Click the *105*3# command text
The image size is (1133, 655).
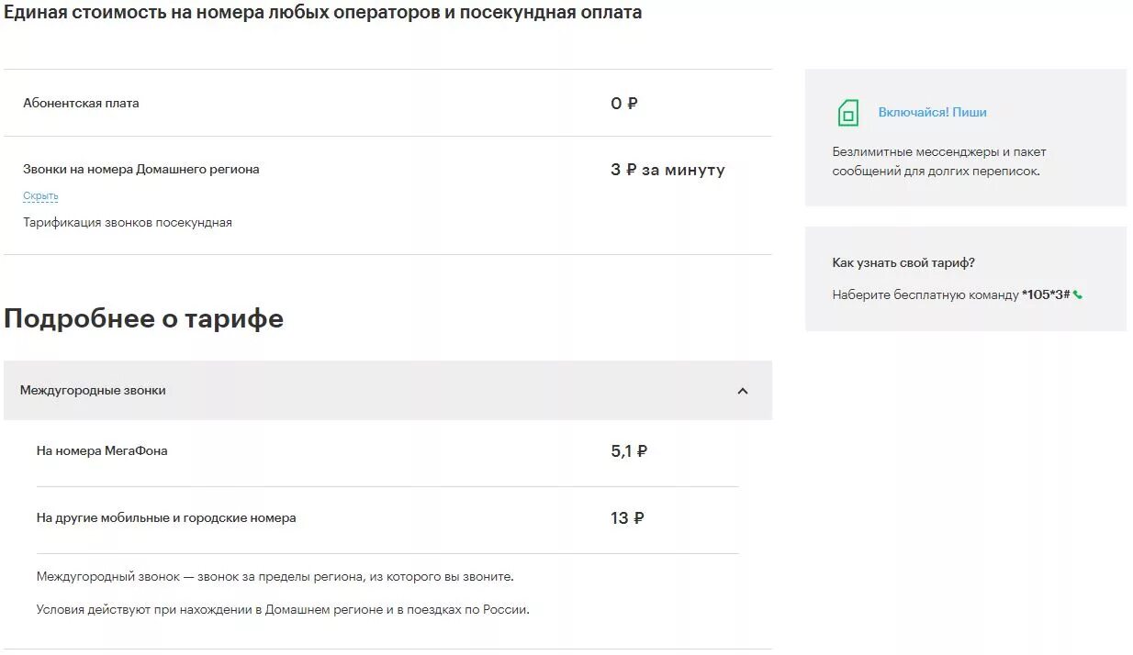click(x=1046, y=295)
